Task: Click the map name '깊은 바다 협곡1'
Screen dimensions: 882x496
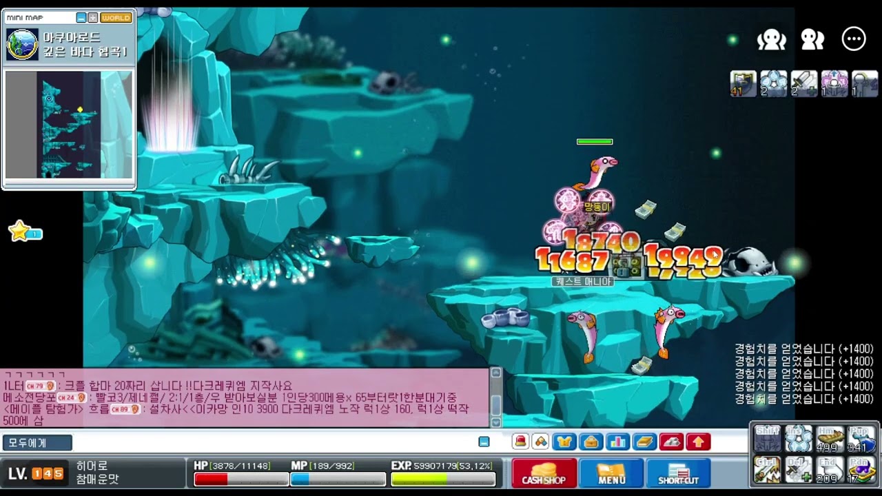Action: [x=85, y=52]
